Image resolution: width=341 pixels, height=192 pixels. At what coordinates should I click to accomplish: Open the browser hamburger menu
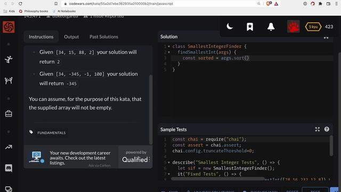coord(336,4)
